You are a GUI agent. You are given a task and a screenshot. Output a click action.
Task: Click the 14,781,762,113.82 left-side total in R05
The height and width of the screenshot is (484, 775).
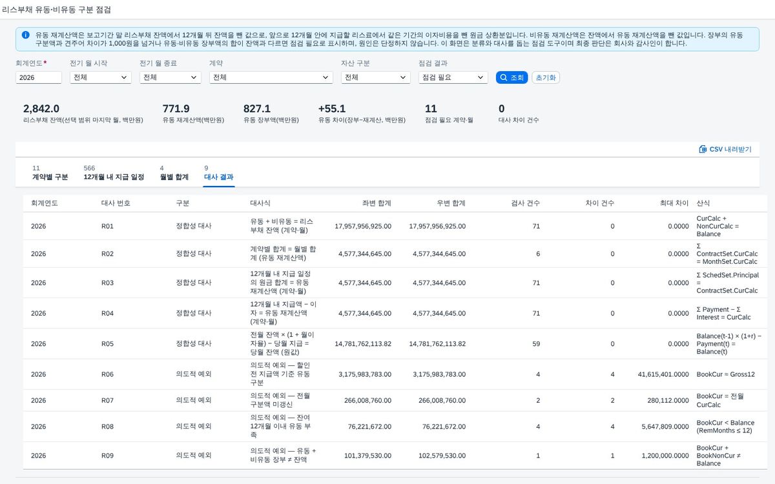tap(363, 344)
